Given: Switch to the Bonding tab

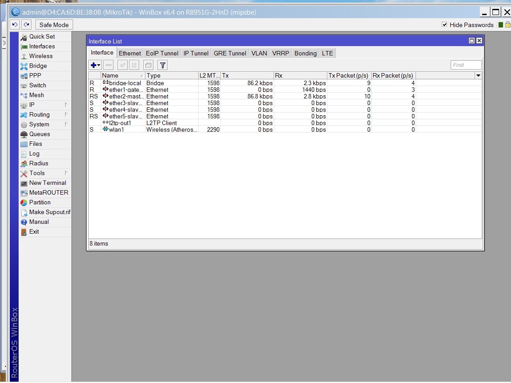Looking at the screenshot, I should (305, 53).
